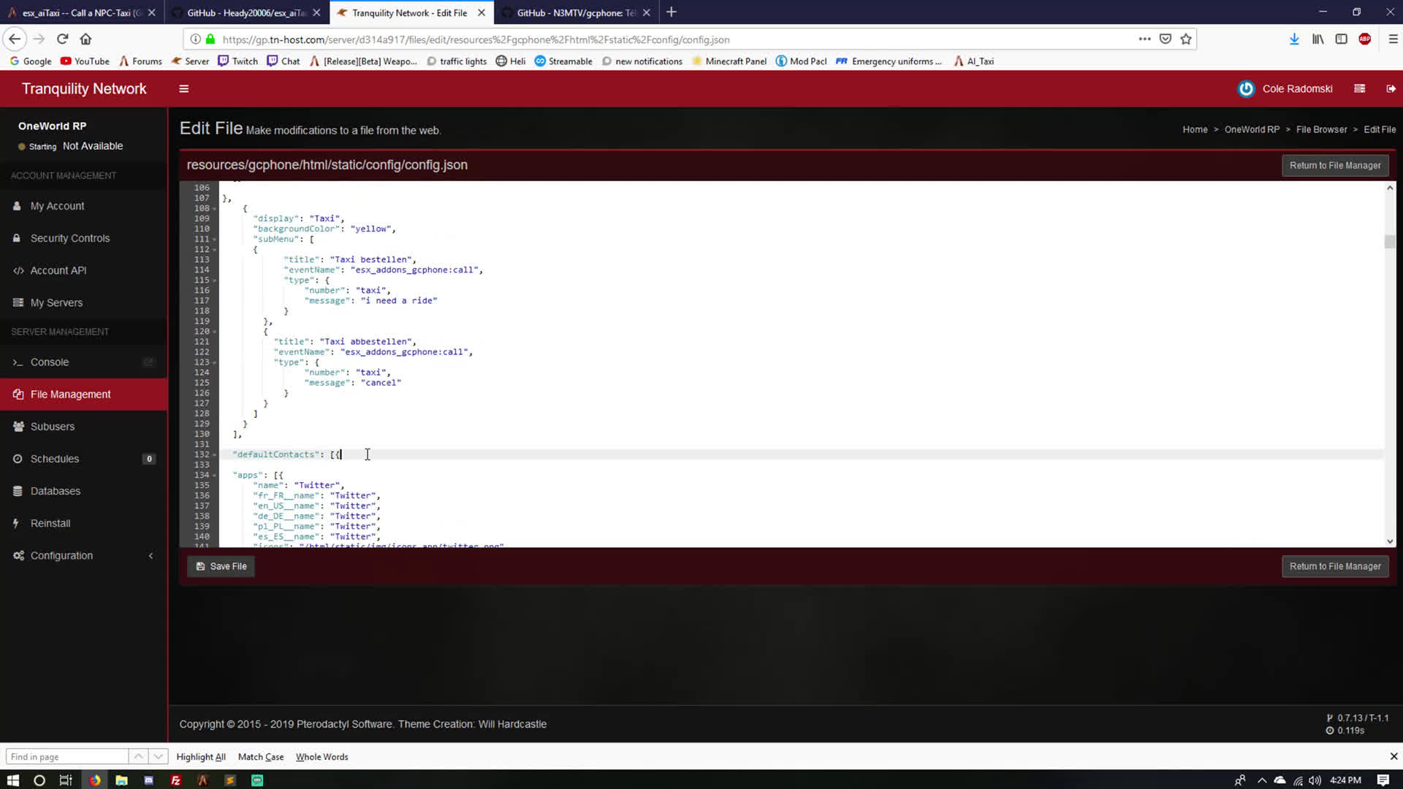Click the sign-out icon in header
This screenshot has width=1403, height=789.
pyautogui.click(x=1391, y=88)
